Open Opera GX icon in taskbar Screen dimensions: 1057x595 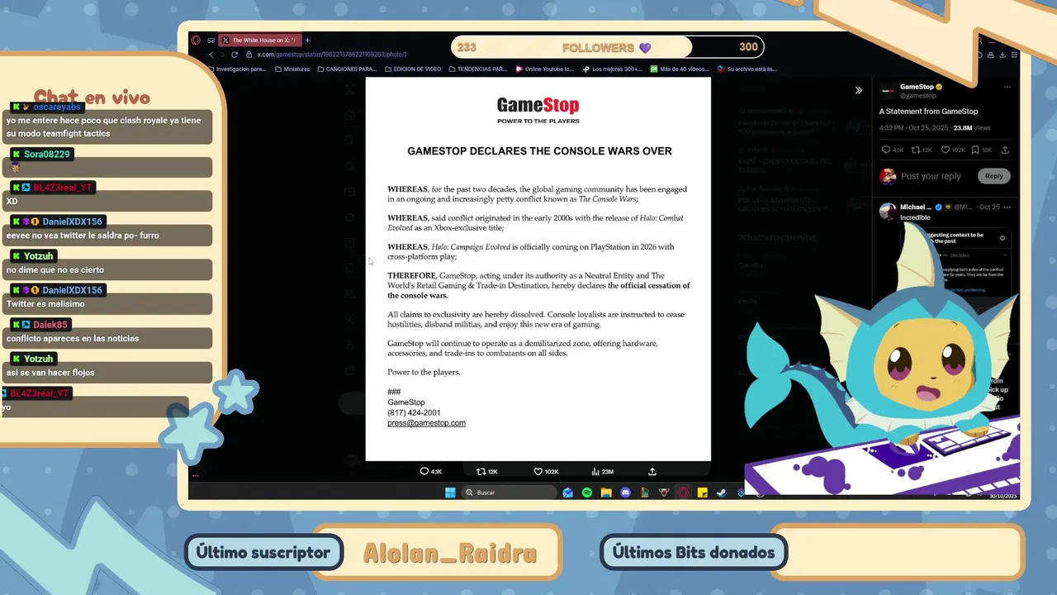click(x=683, y=493)
